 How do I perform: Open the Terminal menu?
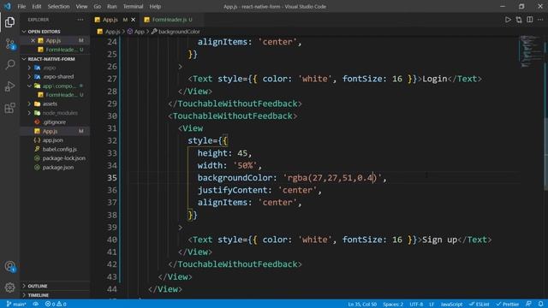click(x=134, y=6)
